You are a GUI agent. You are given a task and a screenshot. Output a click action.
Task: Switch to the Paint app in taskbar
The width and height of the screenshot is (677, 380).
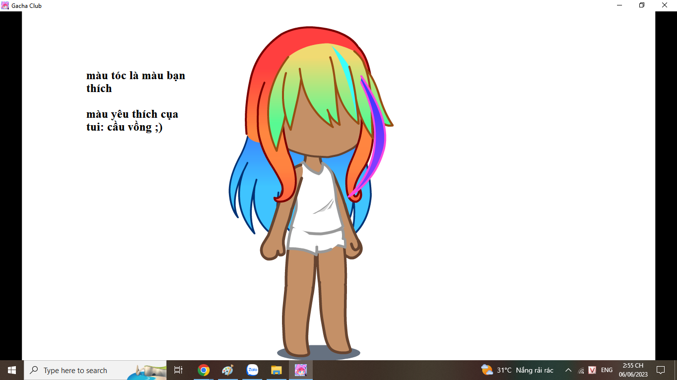click(227, 370)
